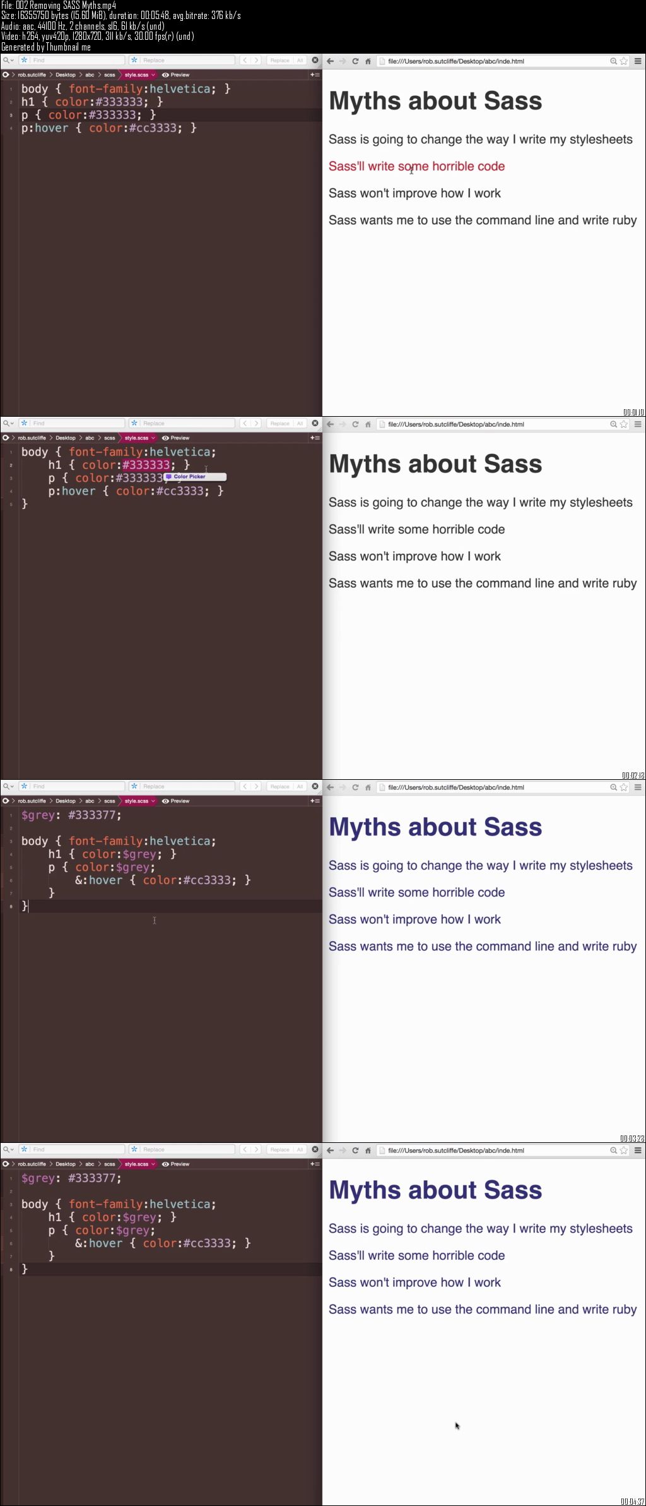The height and width of the screenshot is (1506, 646).
Task: Close the find bar in the 00:01:10 frame
Action: coord(315,60)
